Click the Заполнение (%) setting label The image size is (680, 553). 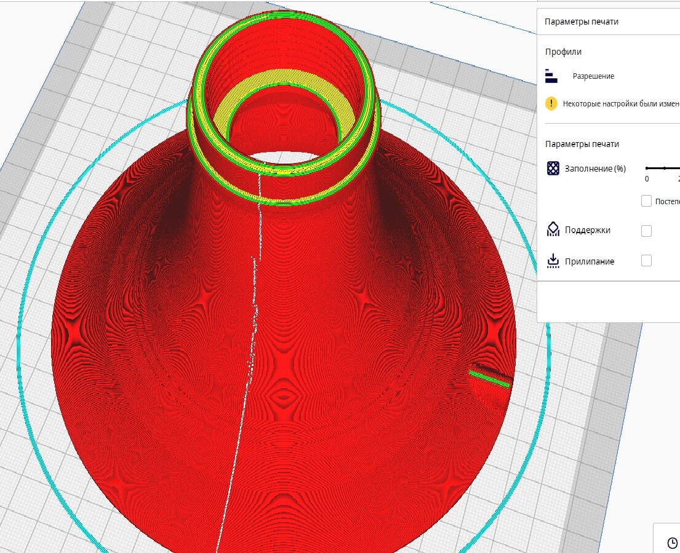coord(595,169)
